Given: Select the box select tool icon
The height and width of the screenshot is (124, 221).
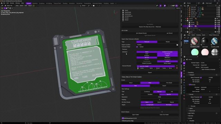Looking at the screenshot, I should [x=5, y=8].
